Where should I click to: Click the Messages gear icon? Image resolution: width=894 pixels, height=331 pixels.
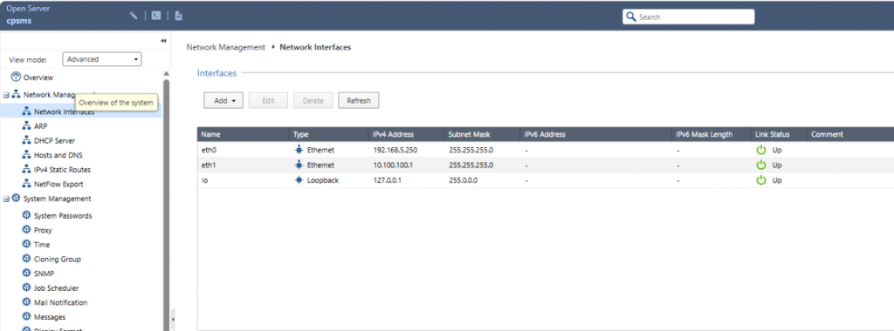[26, 317]
